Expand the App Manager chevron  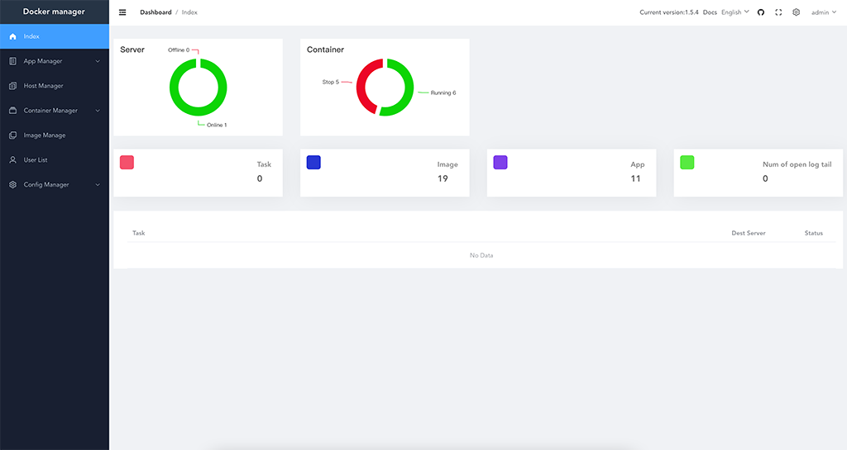(98, 61)
